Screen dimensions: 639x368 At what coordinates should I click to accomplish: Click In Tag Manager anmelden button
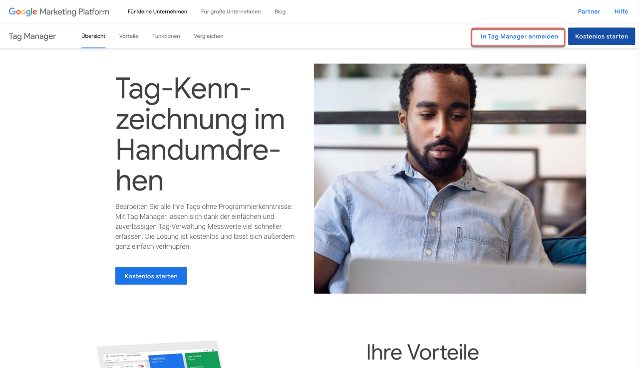(x=519, y=36)
